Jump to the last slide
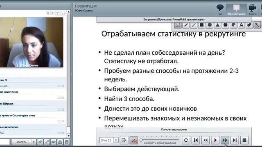This screenshot has height=147, width=262. tap(235, 140)
